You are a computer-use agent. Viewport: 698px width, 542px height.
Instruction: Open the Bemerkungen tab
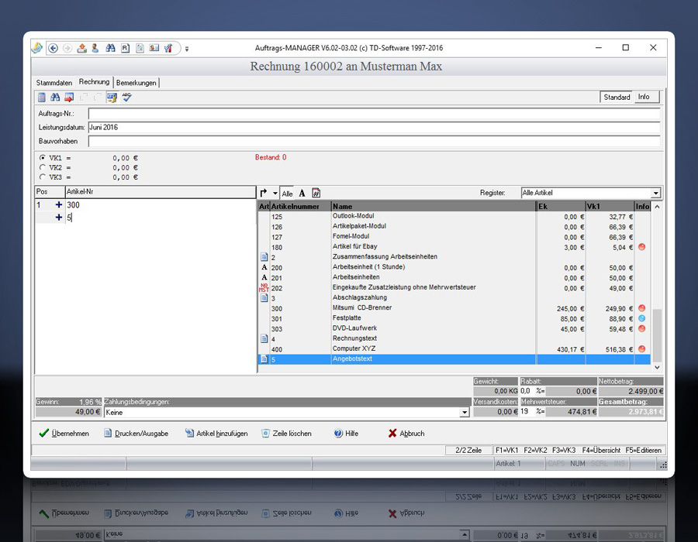pyautogui.click(x=136, y=83)
